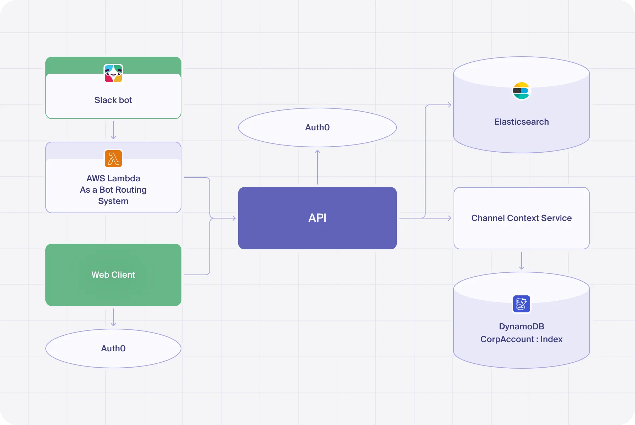The image size is (635, 425).
Task: Select the green Web Client box
Action: click(x=113, y=275)
